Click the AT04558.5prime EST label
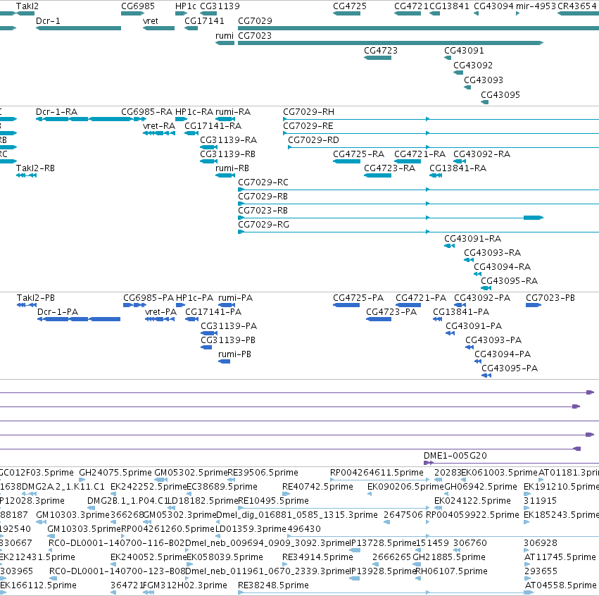Image resolution: width=599 pixels, height=596 pixels. click(560, 585)
